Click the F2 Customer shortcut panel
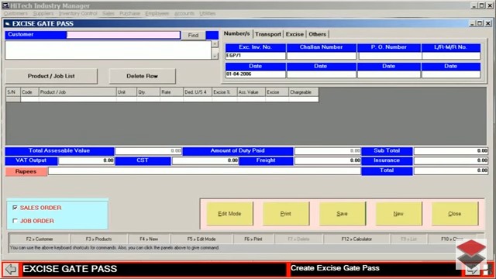The height and width of the screenshot is (279, 496). (40, 239)
